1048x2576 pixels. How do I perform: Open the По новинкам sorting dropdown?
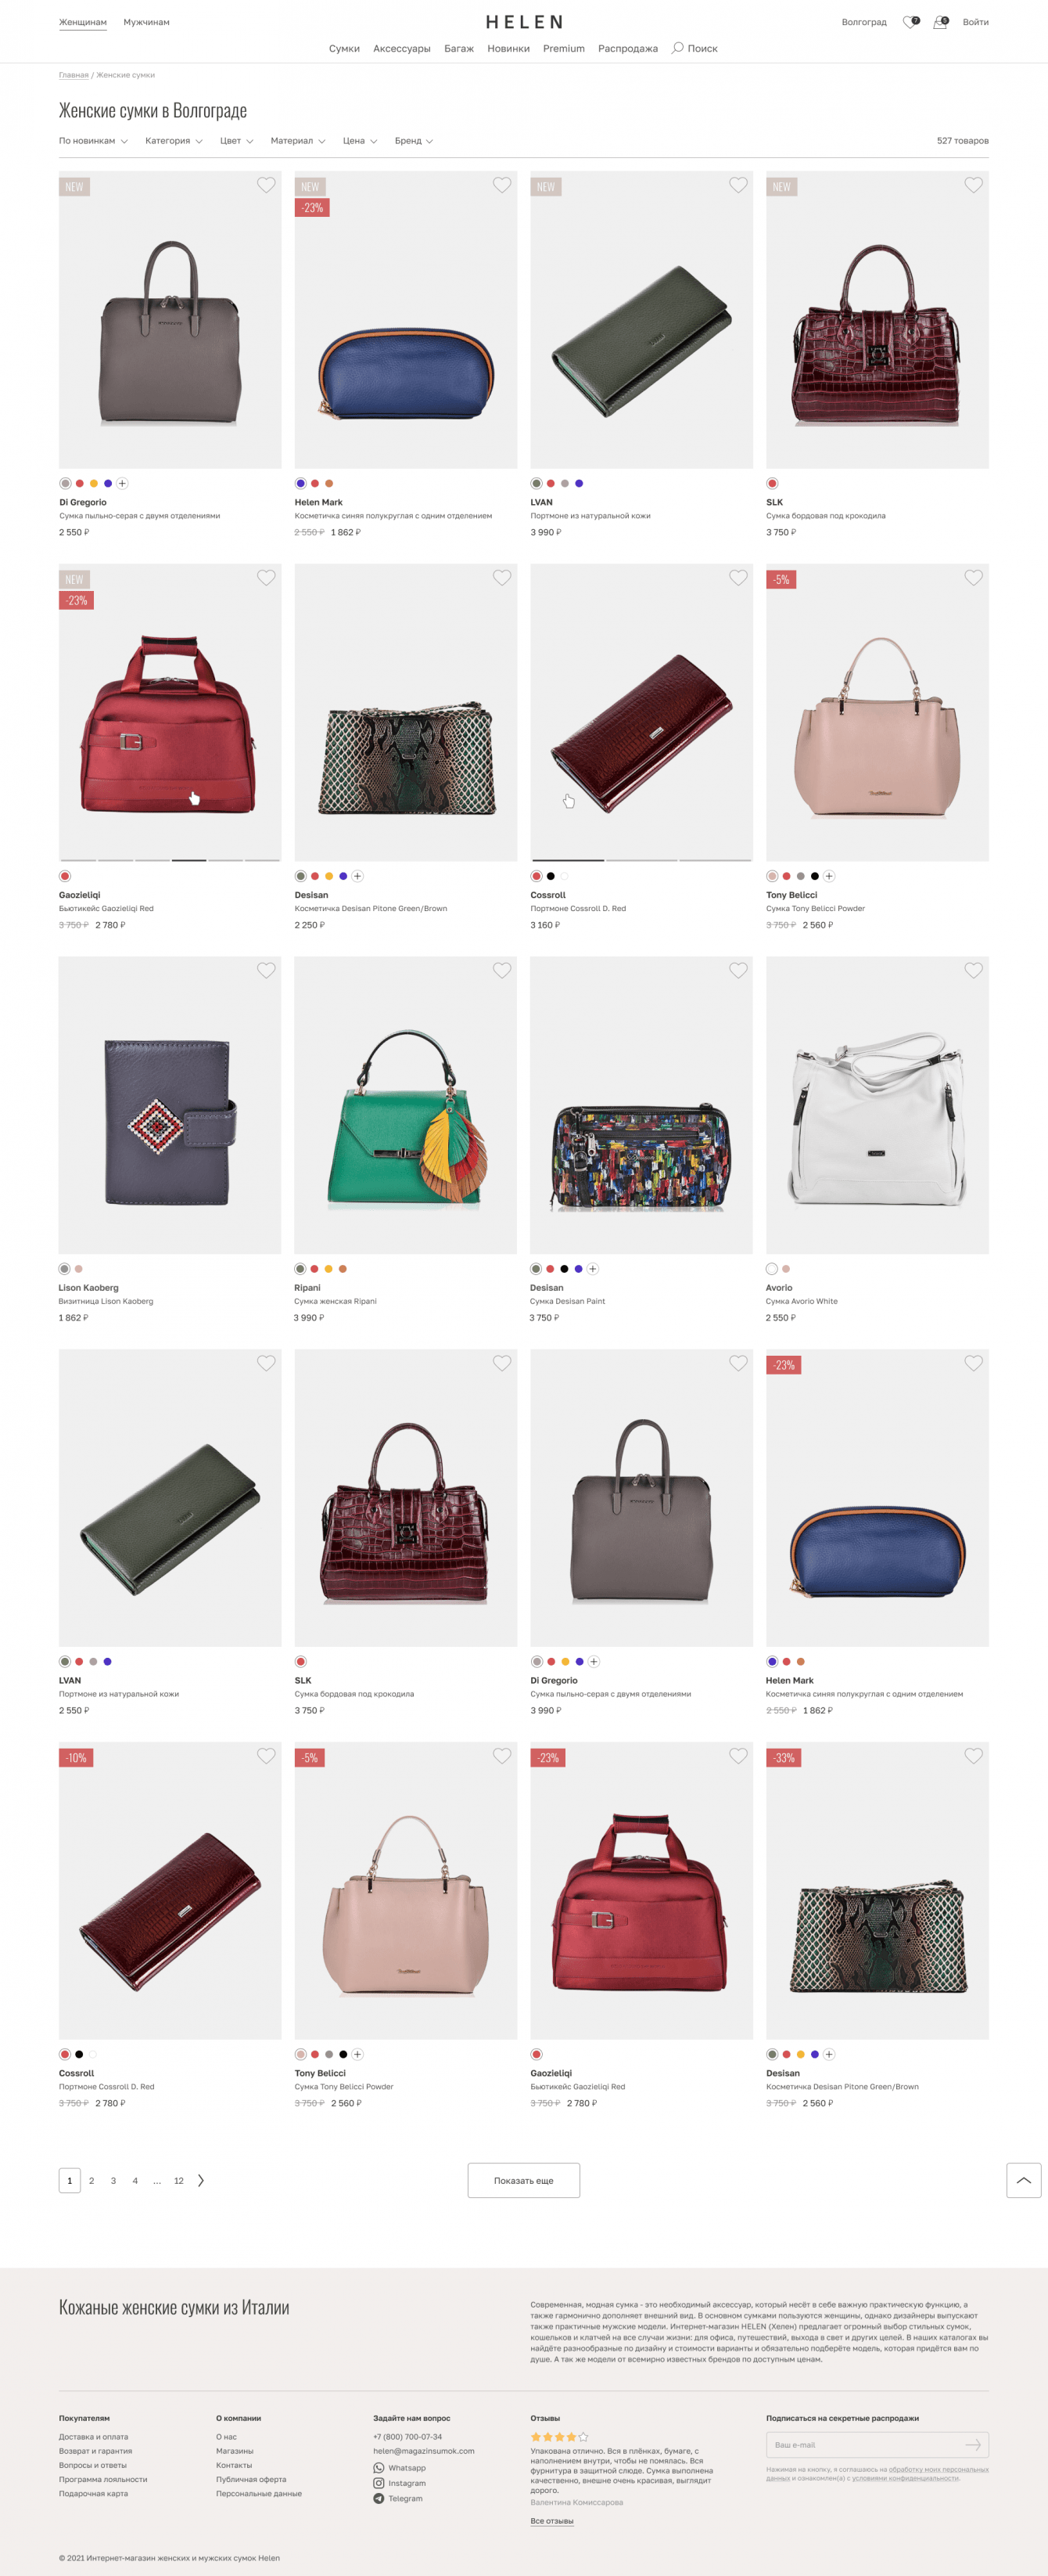(93, 141)
